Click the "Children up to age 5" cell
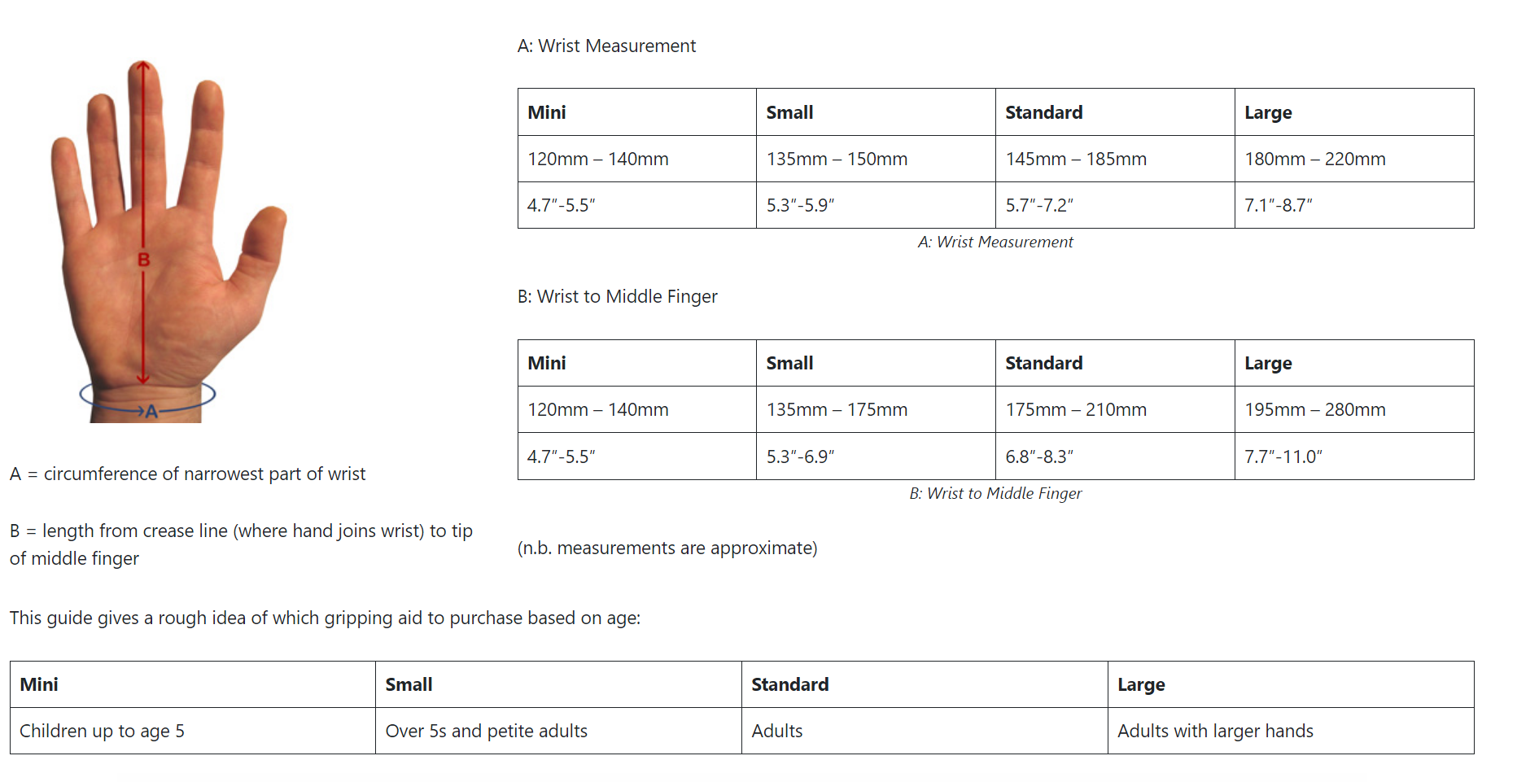1517x782 pixels. click(102, 732)
